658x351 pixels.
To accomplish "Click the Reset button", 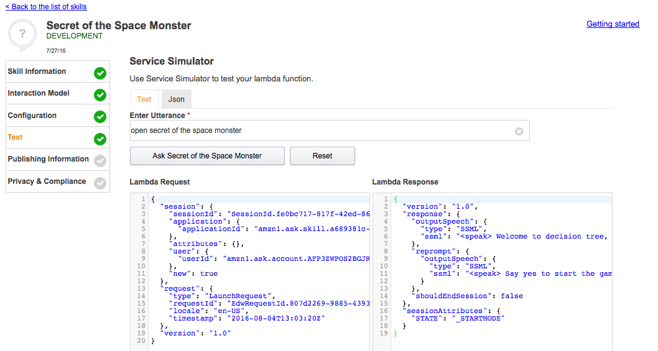I will coord(322,156).
